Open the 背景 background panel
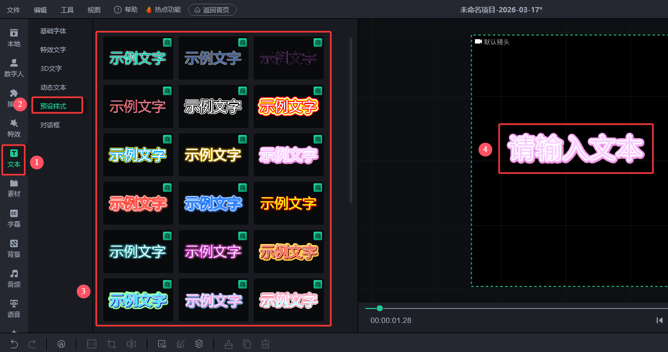This screenshot has width=668, height=352. pos(14,248)
